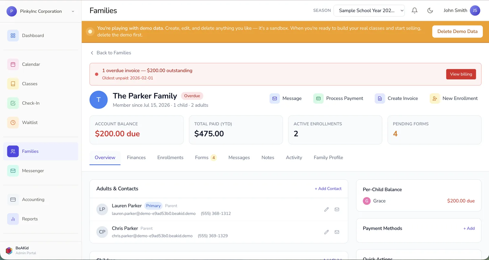This screenshot has width=489, height=260.
Task: Select the Overview tab
Action: click(105, 158)
